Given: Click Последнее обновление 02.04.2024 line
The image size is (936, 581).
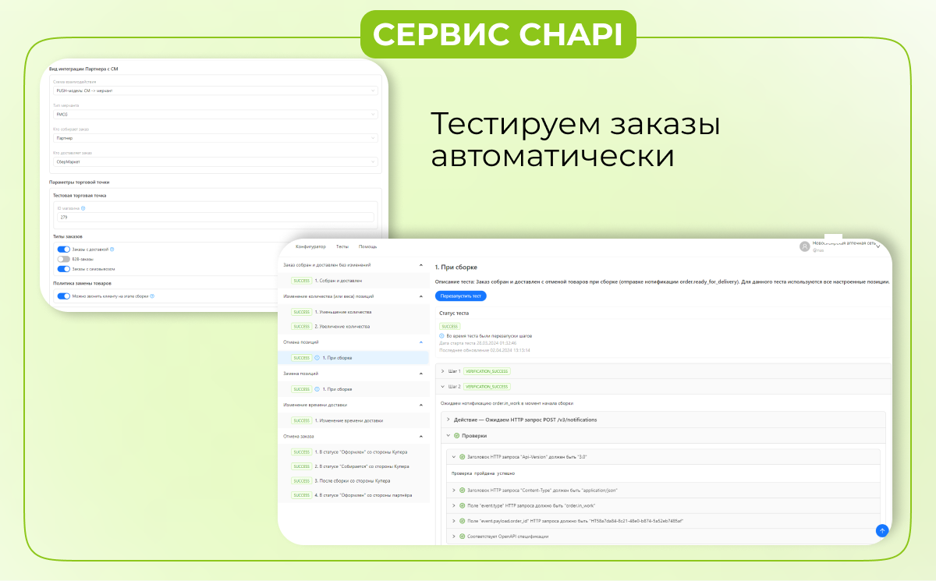Looking at the screenshot, I should 484,350.
